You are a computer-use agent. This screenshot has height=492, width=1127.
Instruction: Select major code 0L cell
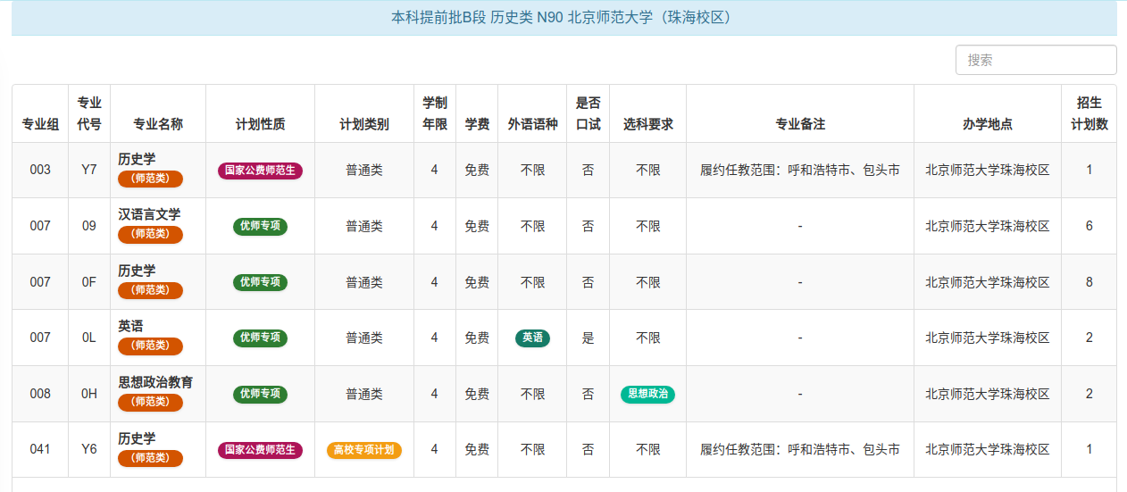(x=89, y=338)
